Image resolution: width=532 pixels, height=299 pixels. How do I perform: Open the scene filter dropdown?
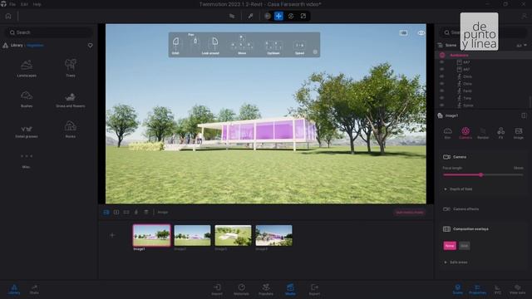click(x=521, y=45)
